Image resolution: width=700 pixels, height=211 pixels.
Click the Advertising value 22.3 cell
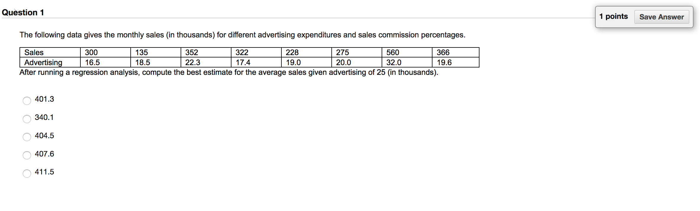[x=206, y=62]
